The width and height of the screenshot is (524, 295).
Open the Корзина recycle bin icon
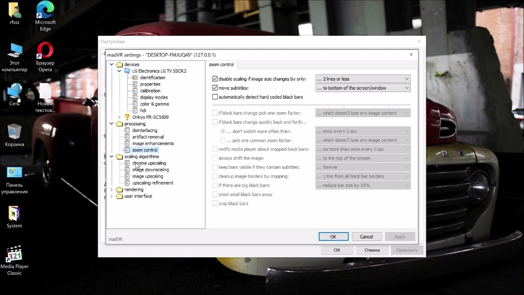click(14, 132)
